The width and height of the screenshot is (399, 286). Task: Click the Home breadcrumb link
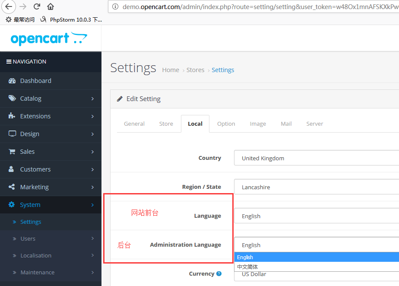click(x=171, y=70)
